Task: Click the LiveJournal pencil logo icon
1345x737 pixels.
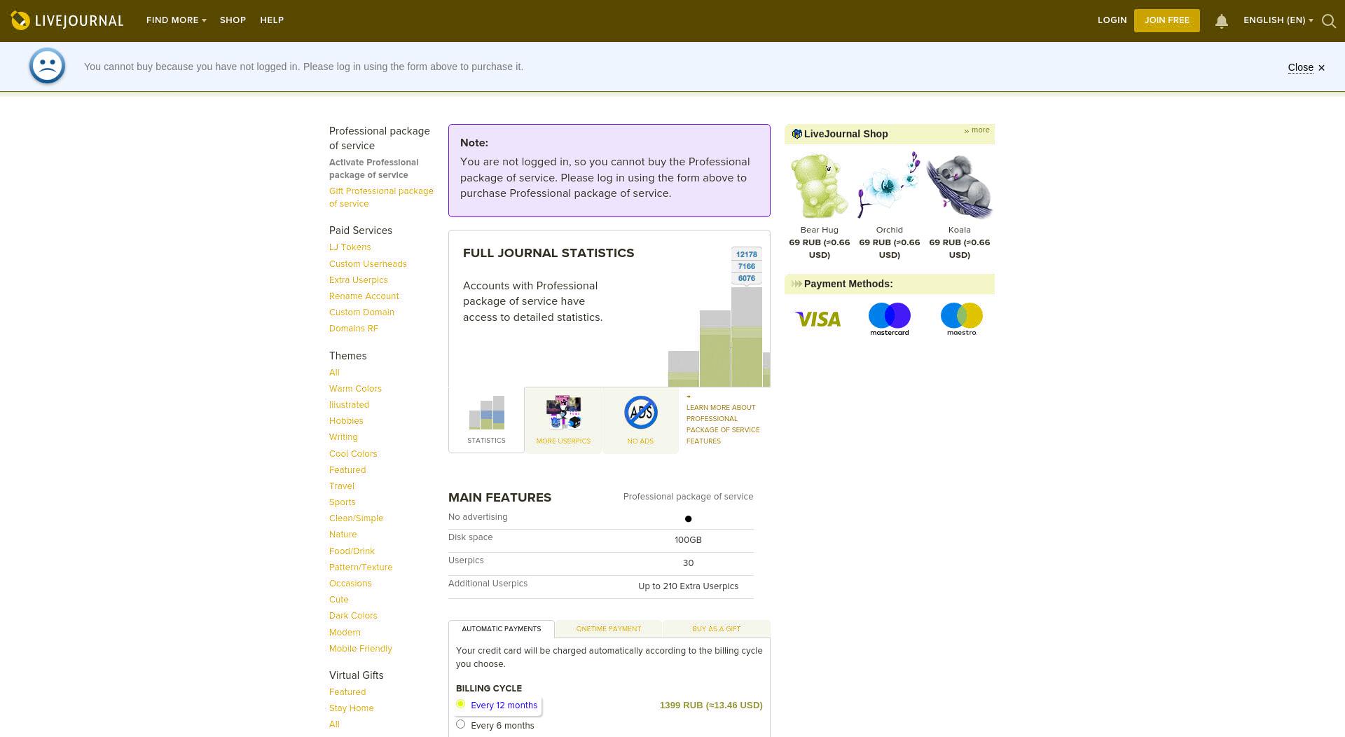Action: [20, 20]
